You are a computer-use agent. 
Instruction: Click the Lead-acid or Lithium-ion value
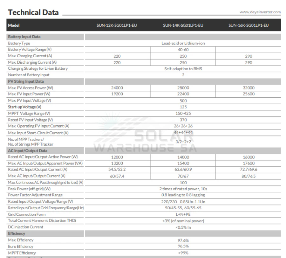(x=183, y=43)
